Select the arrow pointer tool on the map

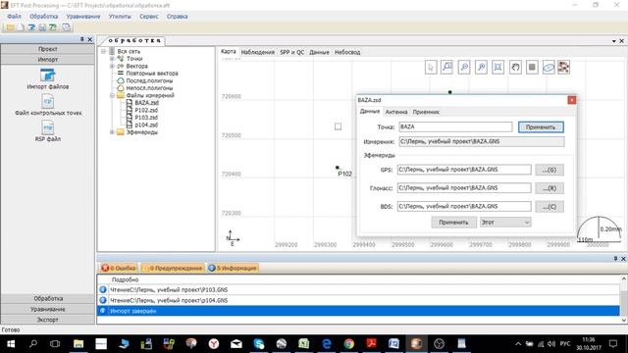pos(431,68)
